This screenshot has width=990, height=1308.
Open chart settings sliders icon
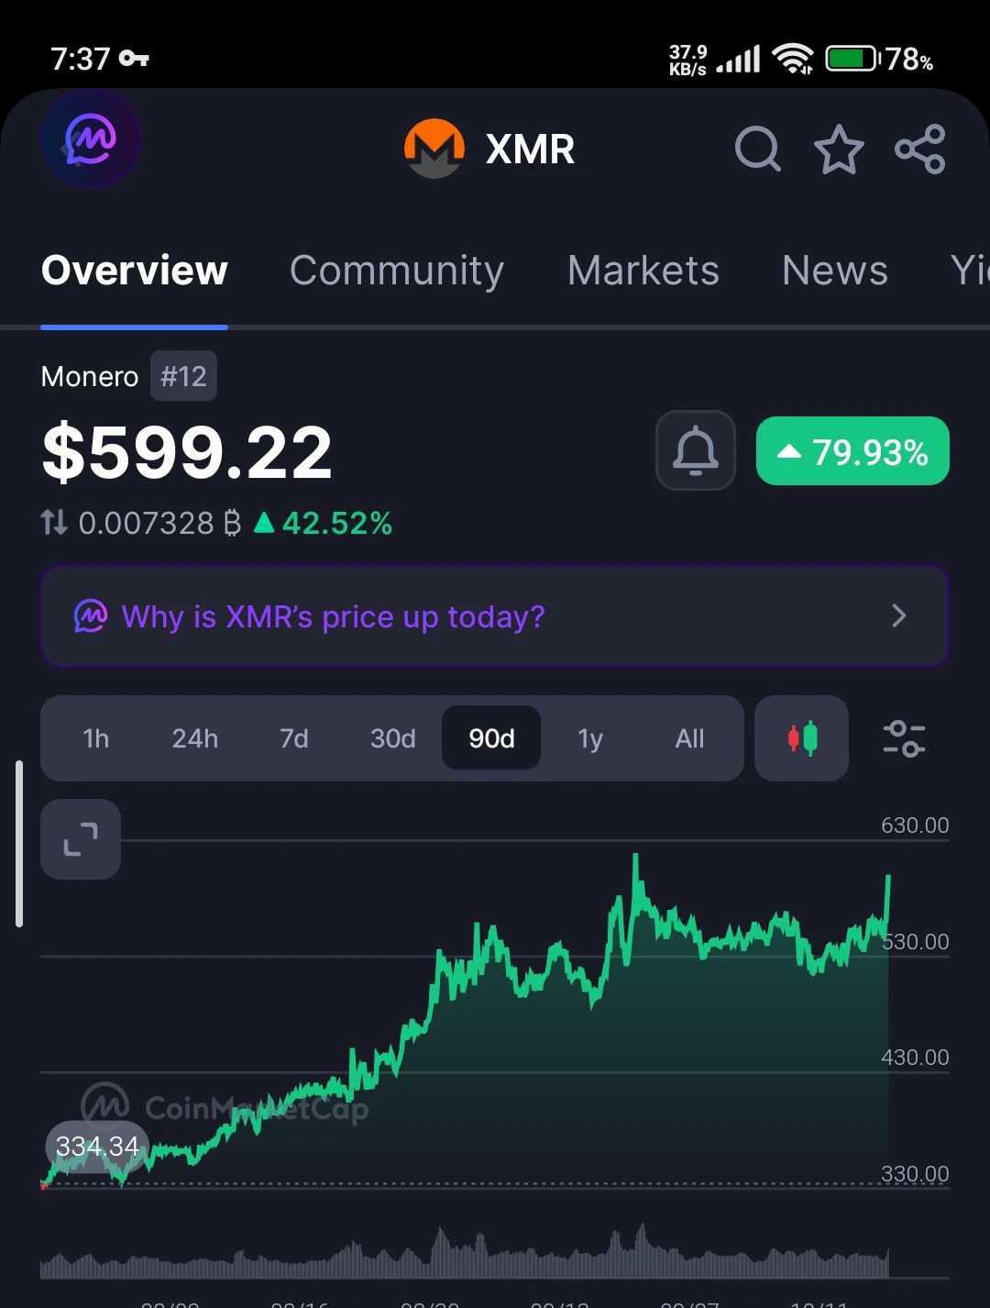(904, 738)
